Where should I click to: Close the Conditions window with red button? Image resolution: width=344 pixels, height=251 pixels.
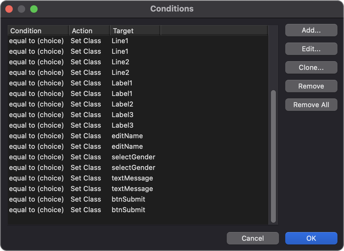(9, 9)
